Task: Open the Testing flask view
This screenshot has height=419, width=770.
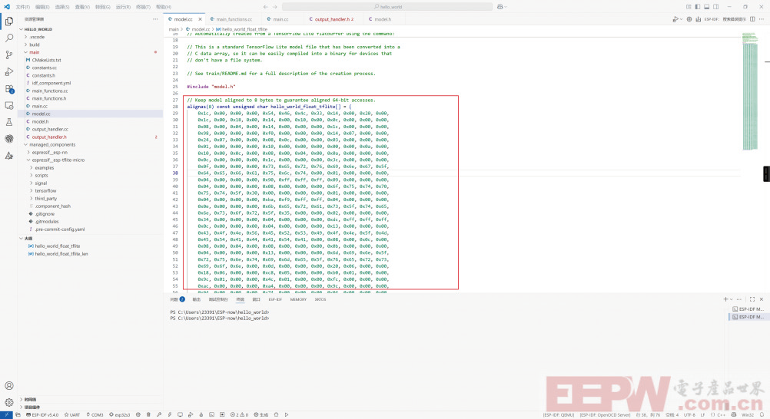Action: click(x=9, y=122)
